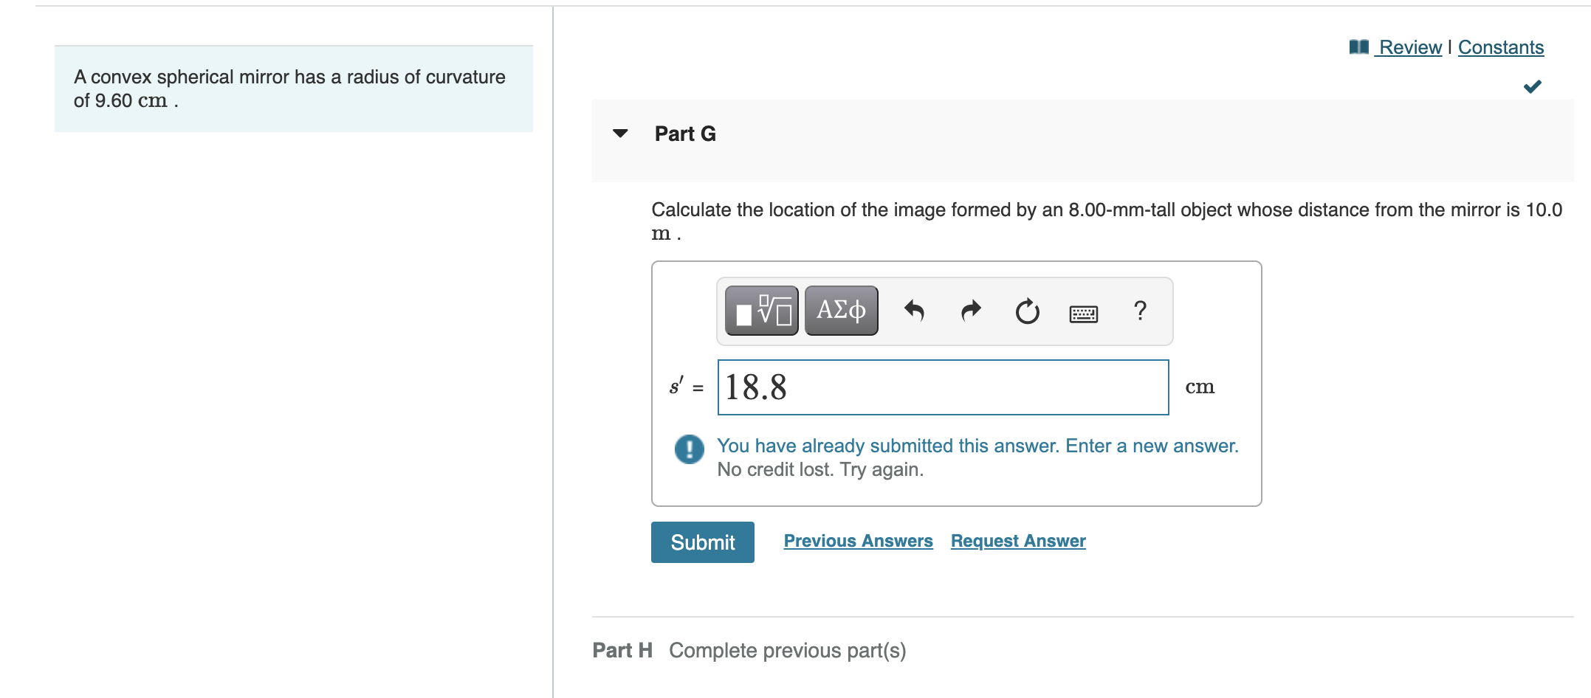Image resolution: width=1591 pixels, height=698 pixels.
Task: Click the redo arrow in the answer toolbar
Action: click(x=969, y=311)
